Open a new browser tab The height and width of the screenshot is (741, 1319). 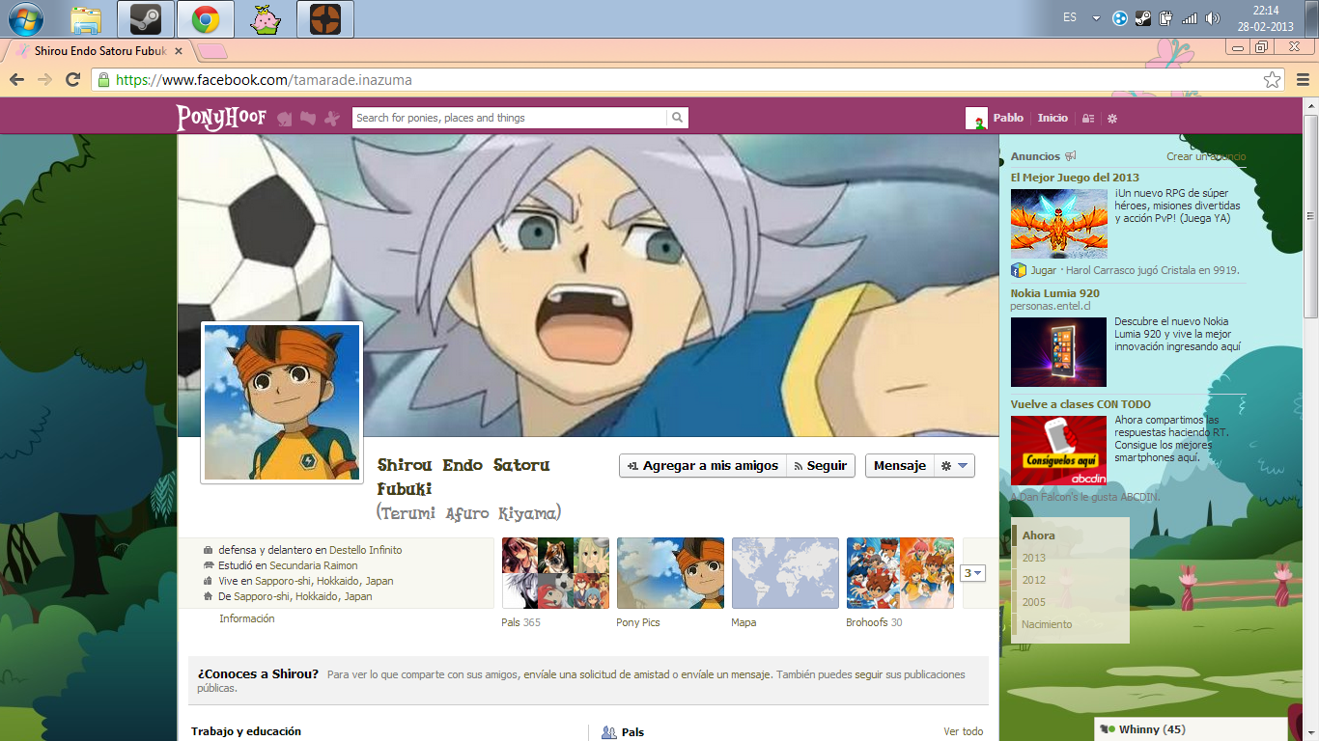coord(213,51)
